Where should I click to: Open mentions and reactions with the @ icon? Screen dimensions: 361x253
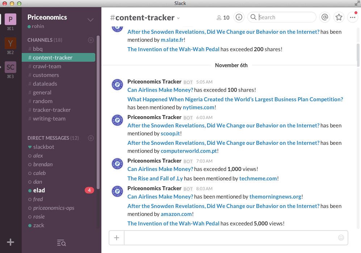[325, 17]
